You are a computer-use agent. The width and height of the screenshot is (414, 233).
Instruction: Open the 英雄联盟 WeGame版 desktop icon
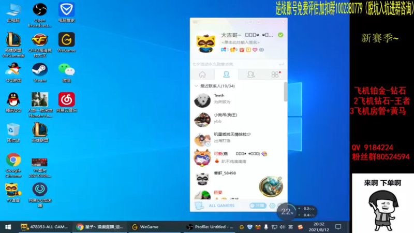pos(13,45)
